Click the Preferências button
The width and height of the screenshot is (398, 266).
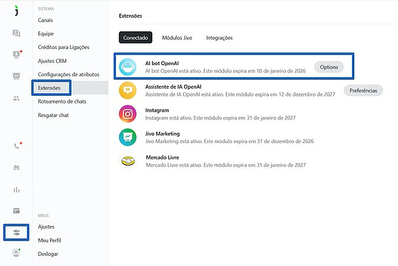(x=363, y=90)
